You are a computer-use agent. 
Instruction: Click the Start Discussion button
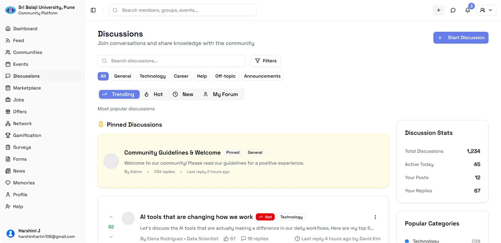coord(461,38)
